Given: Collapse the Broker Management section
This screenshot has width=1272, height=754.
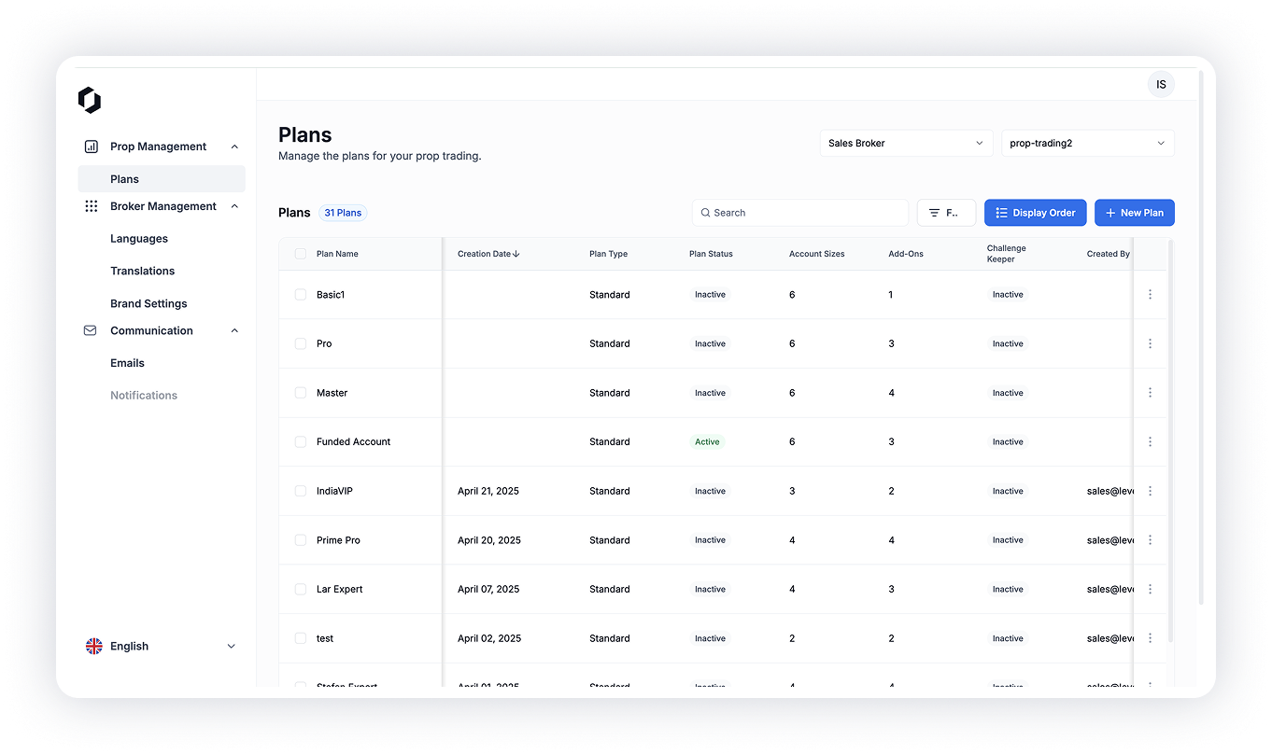Looking at the screenshot, I should tap(234, 206).
